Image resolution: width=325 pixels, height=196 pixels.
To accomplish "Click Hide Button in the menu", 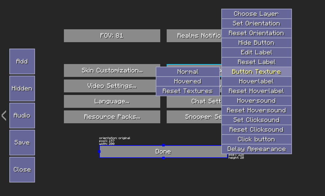I will coord(257,43).
